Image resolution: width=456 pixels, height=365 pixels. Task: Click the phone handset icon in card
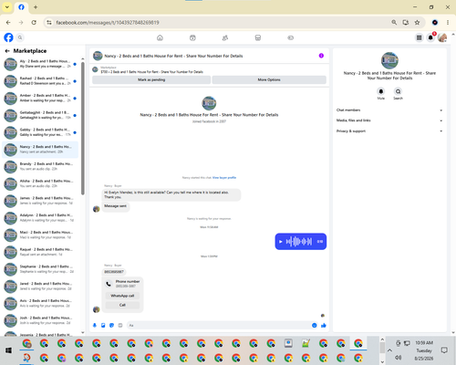click(x=109, y=284)
